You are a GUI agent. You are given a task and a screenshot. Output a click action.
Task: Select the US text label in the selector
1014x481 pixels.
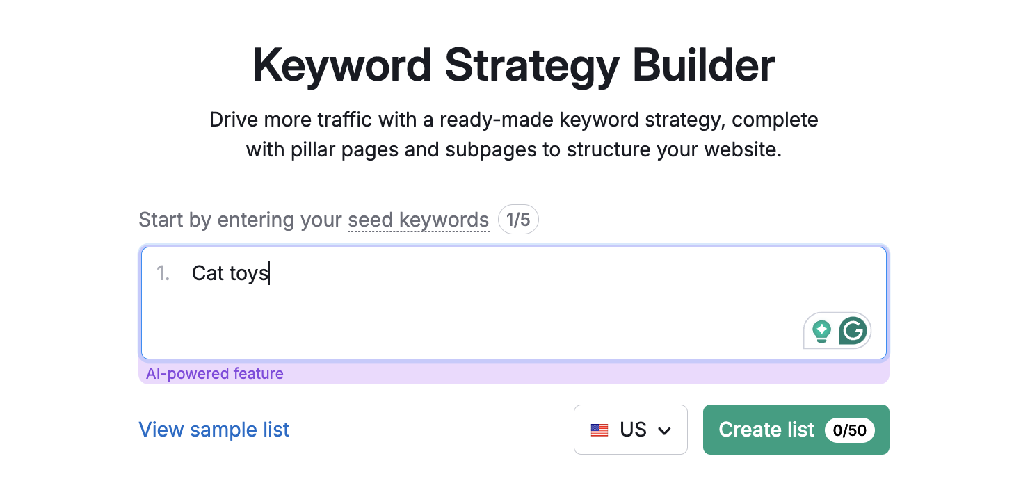(633, 430)
